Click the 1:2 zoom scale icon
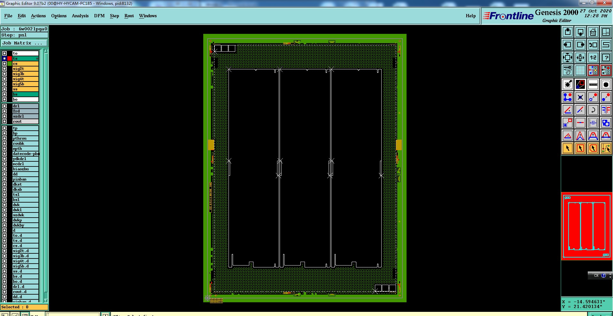The width and height of the screenshot is (613, 316). 593,58
